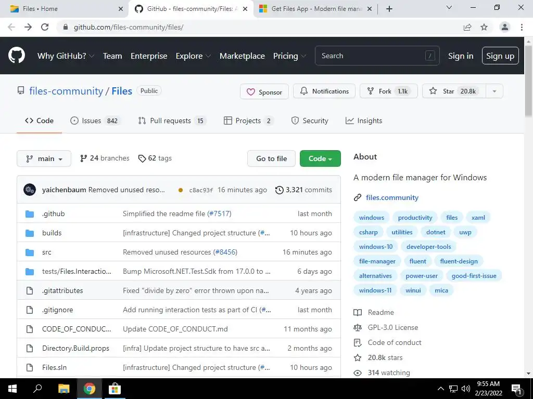Expand the Pricing menu
This screenshot has width=533, height=399.
pyautogui.click(x=289, y=56)
